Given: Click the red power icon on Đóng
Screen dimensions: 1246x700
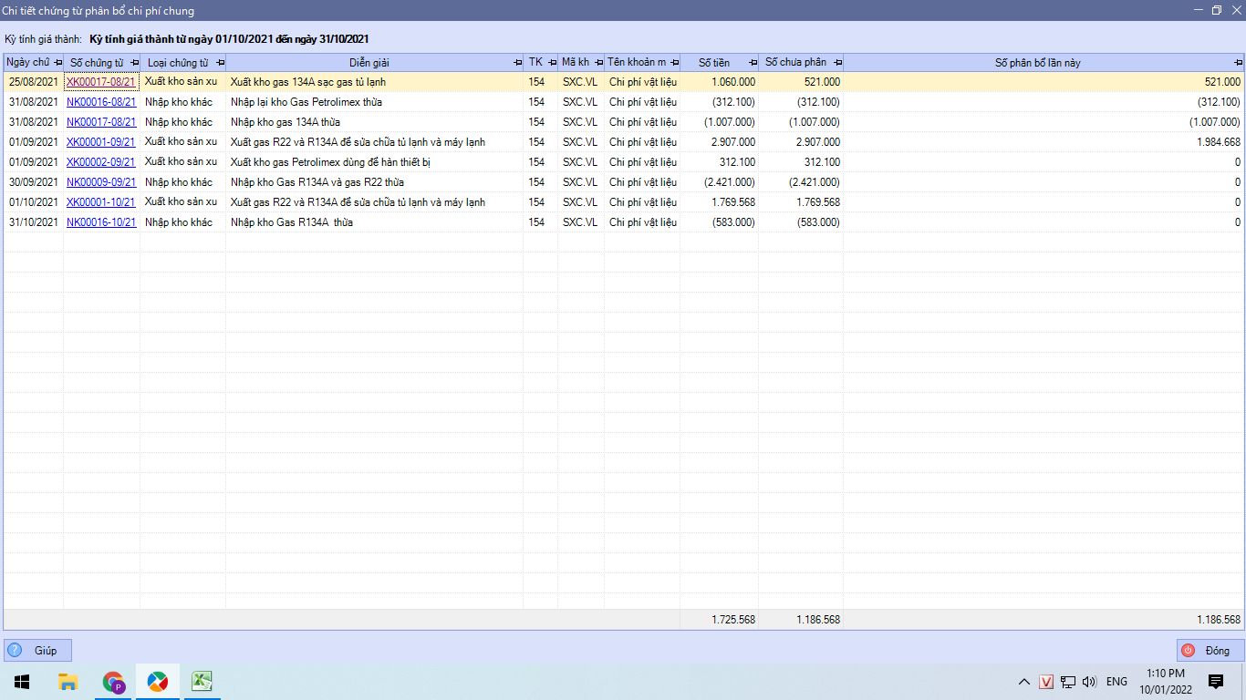Looking at the screenshot, I should pos(1188,650).
